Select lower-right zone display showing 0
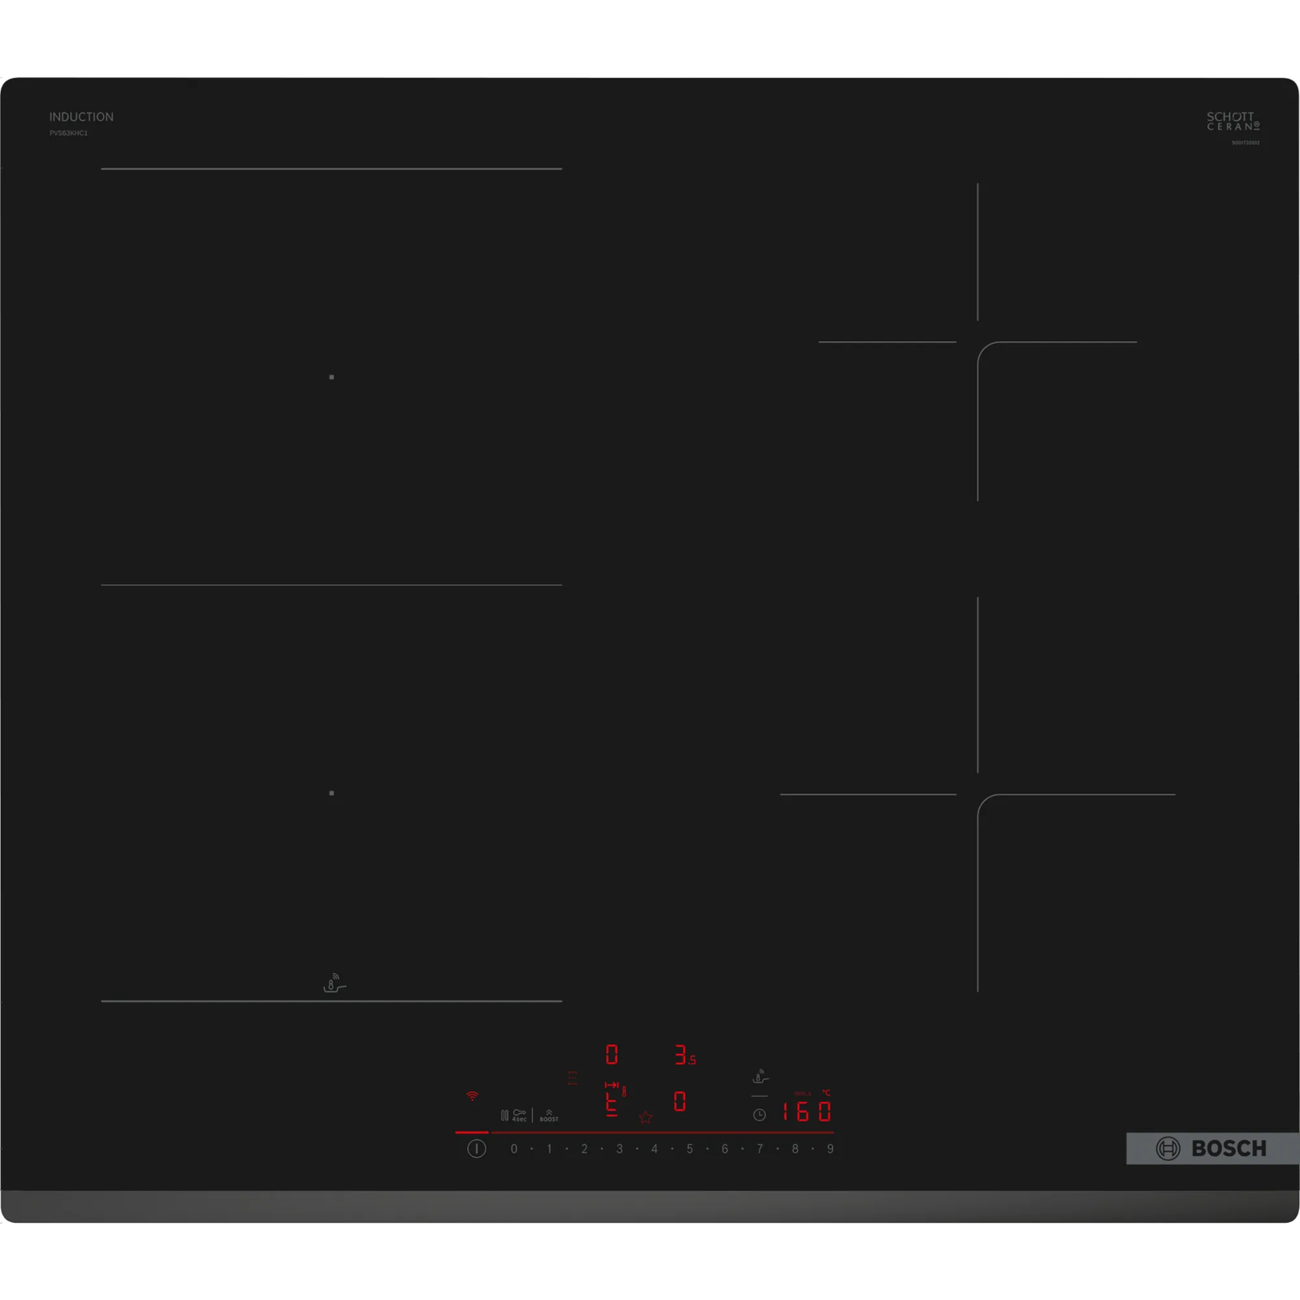 pyautogui.click(x=680, y=1102)
